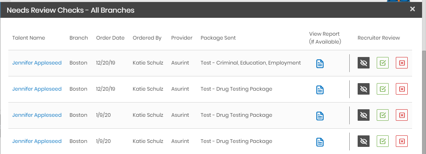Open report for Criminal, Education, Employment package
This screenshot has height=154, width=426.
pos(320,64)
